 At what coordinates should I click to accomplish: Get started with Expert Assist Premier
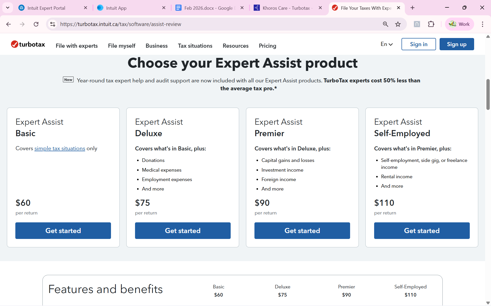point(302,231)
